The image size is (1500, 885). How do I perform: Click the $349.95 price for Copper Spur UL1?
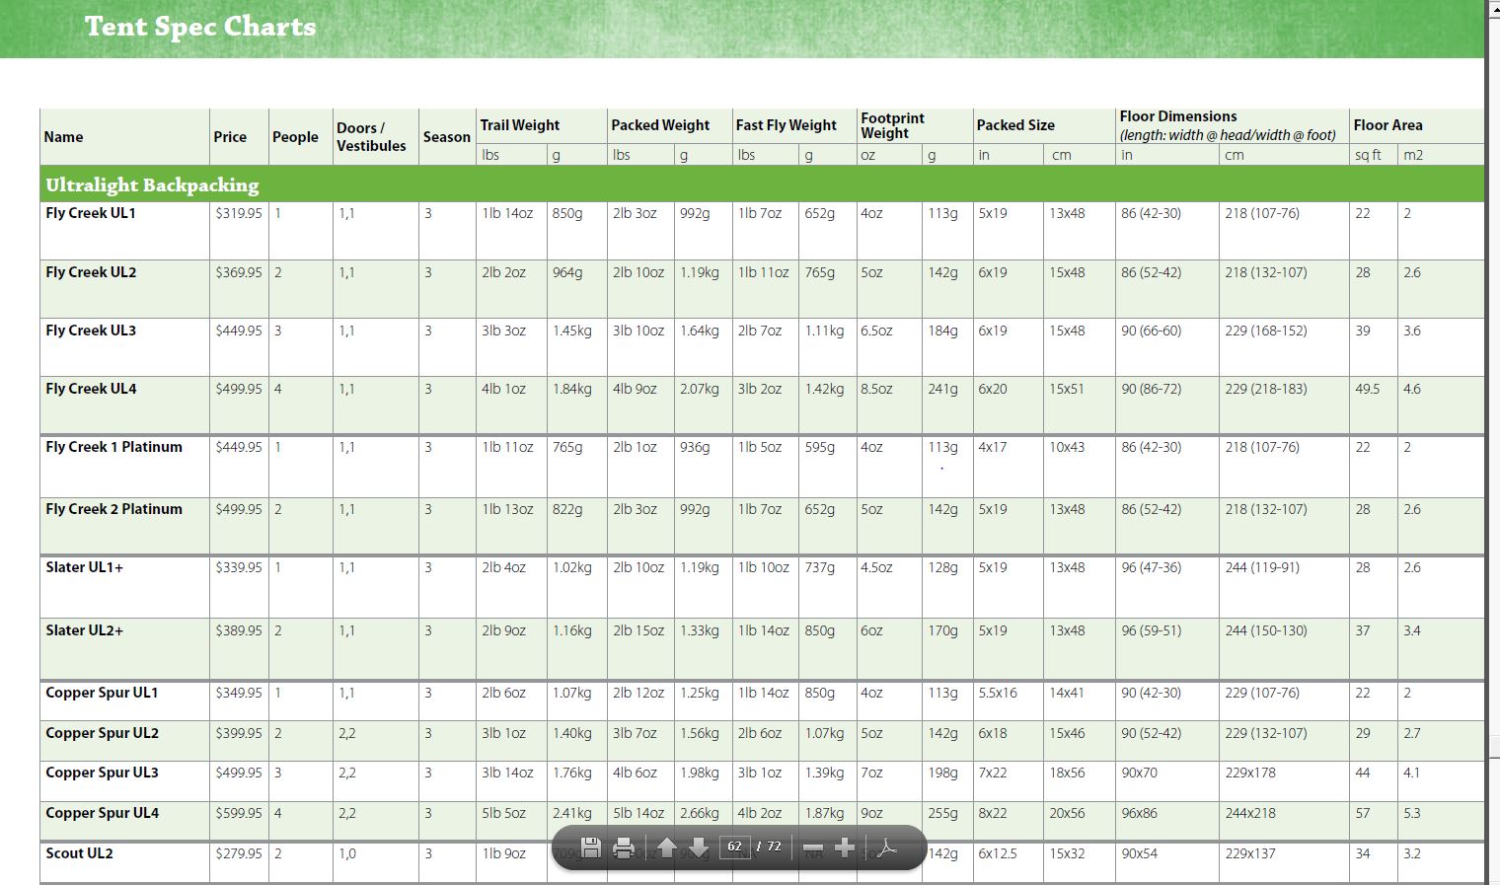click(239, 693)
